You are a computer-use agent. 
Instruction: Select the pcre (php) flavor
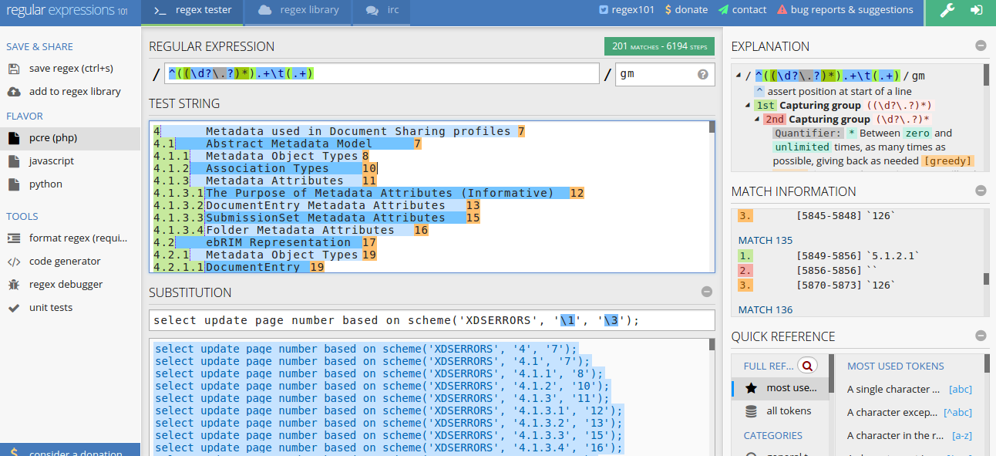(x=52, y=138)
